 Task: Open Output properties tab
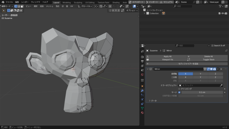pos(142,61)
